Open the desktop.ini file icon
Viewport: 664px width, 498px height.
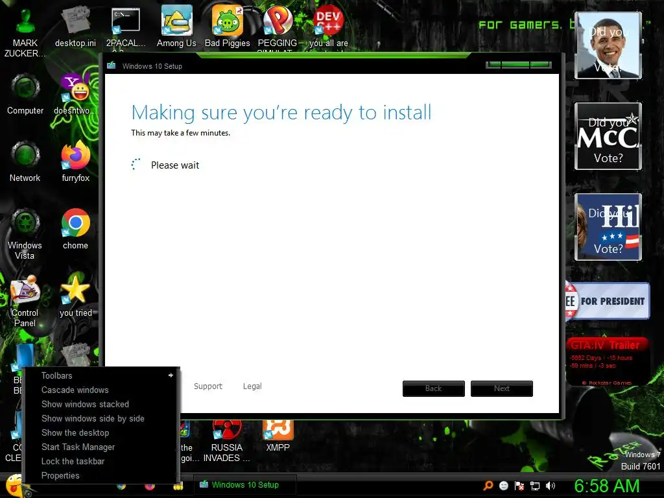[75, 27]
